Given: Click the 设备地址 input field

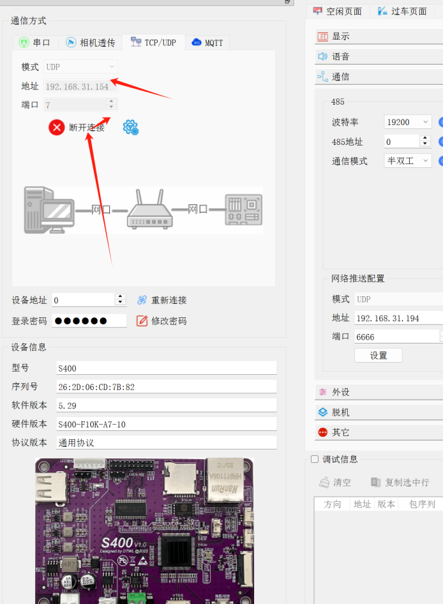Looking at the screenshot, I should tap(83, 300).
